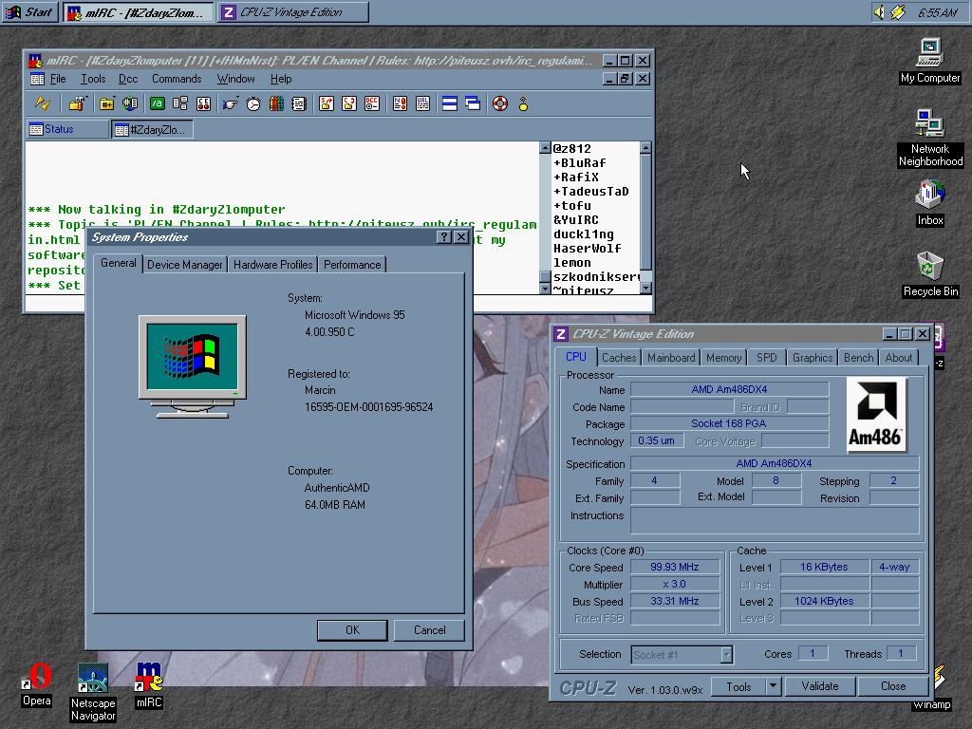Select the Recycle Bin desktop icon

click(x=930, y=274)
